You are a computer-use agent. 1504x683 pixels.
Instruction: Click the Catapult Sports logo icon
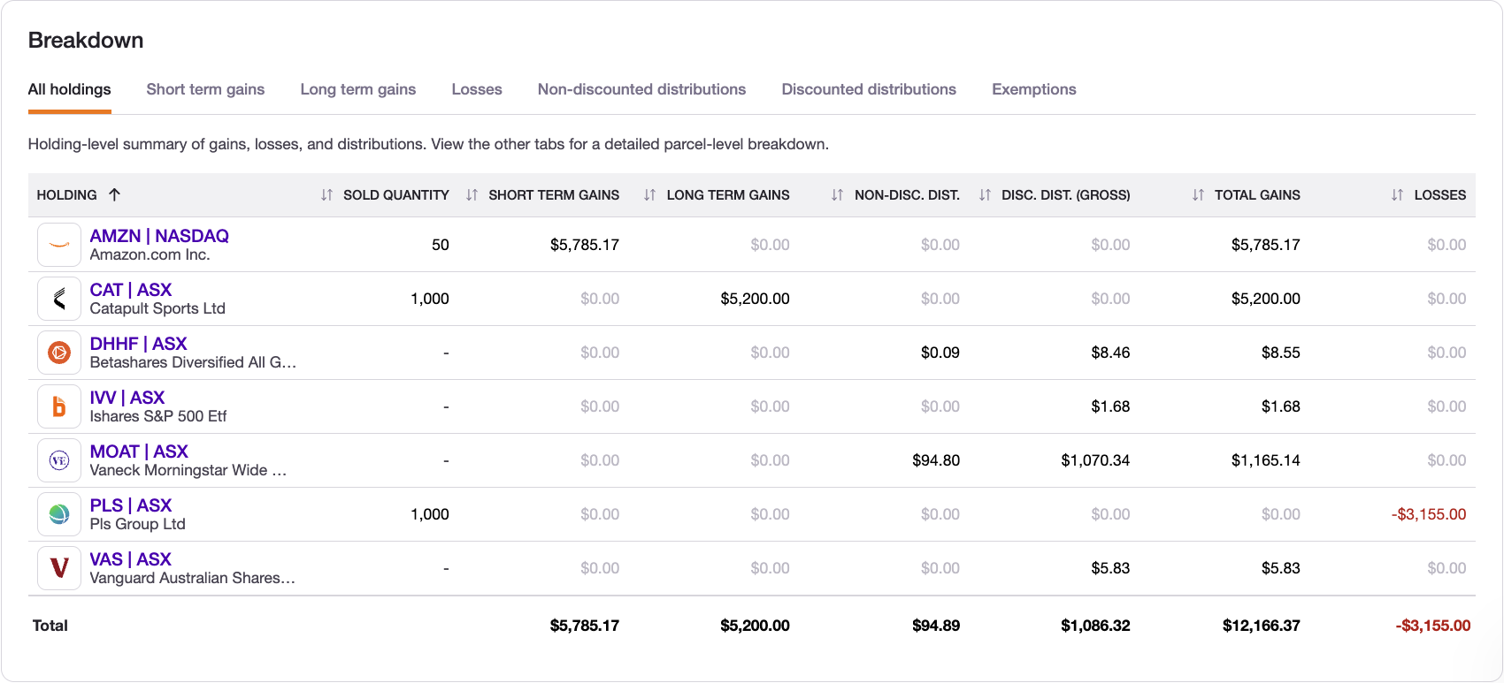click(x=59, y=299)
